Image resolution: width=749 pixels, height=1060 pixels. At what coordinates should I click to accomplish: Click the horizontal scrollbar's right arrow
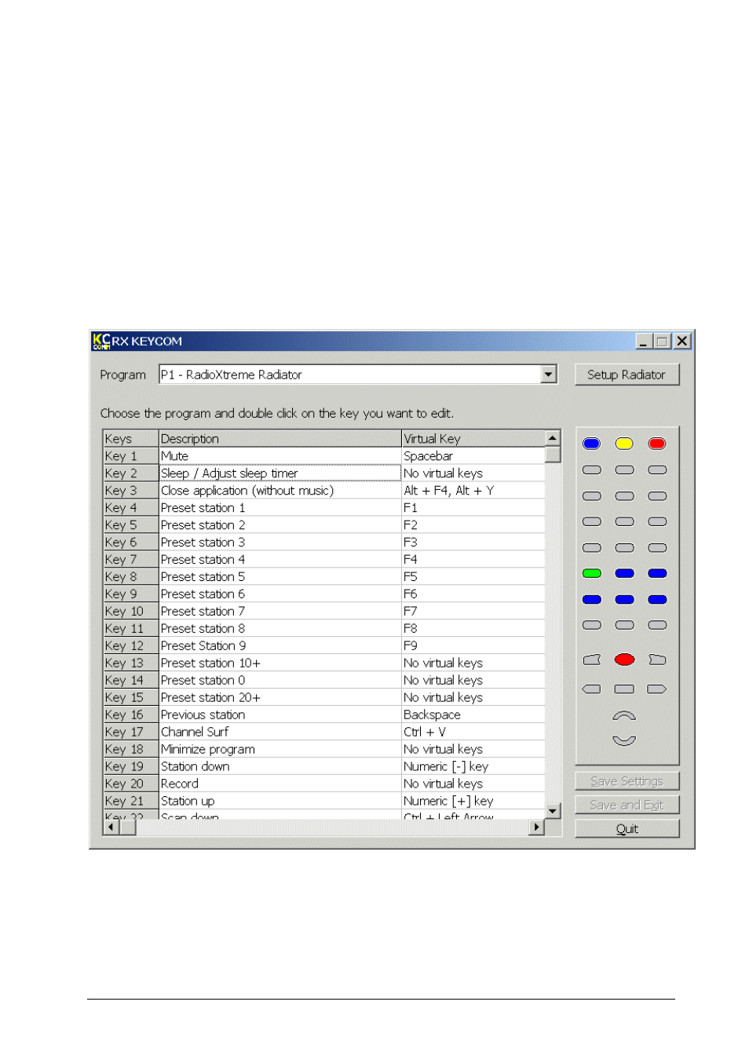(537, 827)
